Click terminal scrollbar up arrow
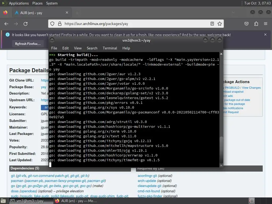The height and width of the screenshot is (204, 272). pos(221,54)
